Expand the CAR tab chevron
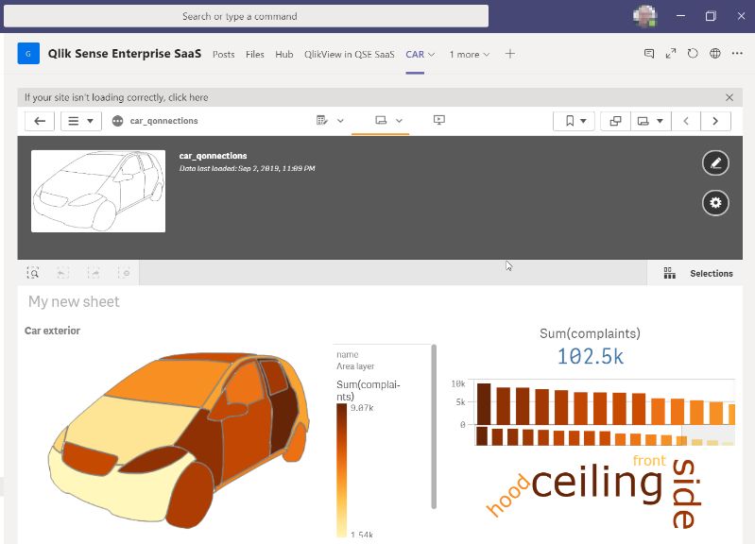 432,55
